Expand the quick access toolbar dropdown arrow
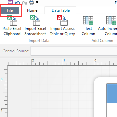This screenshot has width=117, height=117. (x=37, y=2)
